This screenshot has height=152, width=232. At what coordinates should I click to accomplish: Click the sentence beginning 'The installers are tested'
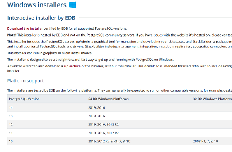[x=119, y=90]
